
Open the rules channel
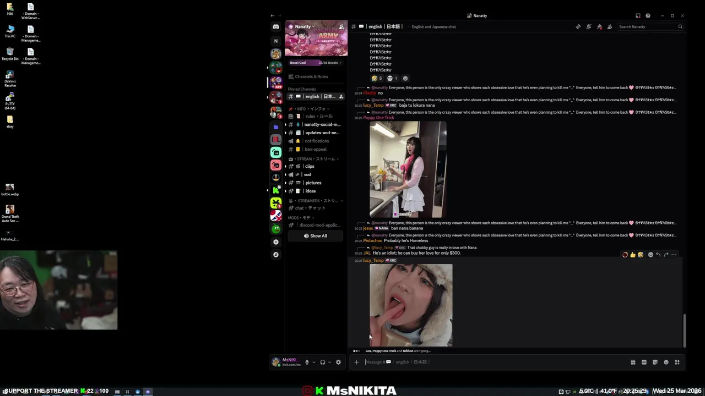(x=316, y=116)
